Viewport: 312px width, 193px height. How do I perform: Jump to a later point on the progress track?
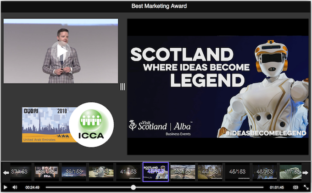[199, 187]
